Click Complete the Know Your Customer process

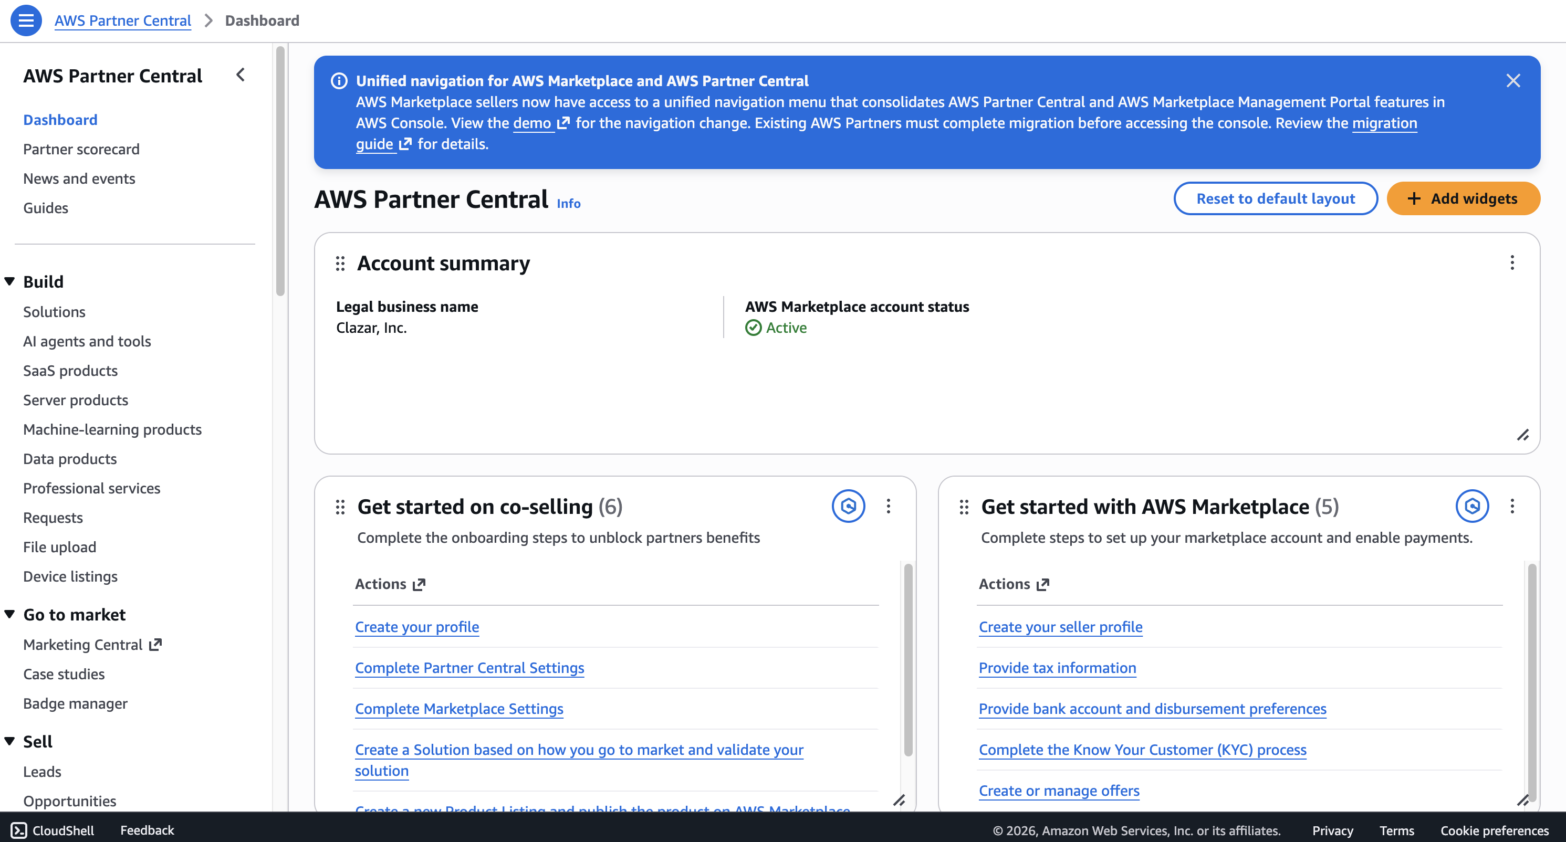1142,750
